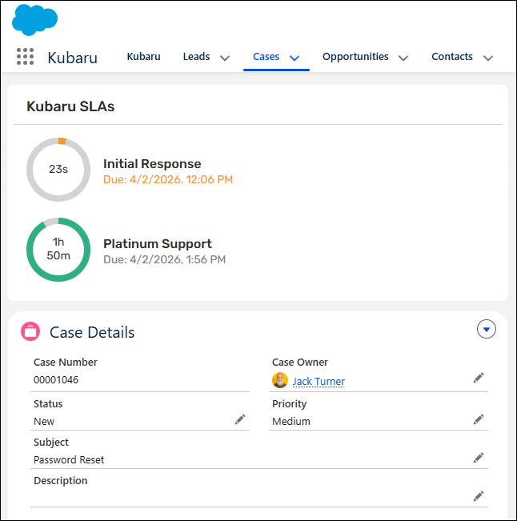517x521 pixels.
Task: Open the Jack Turner owner link
Action: [319, 382]
